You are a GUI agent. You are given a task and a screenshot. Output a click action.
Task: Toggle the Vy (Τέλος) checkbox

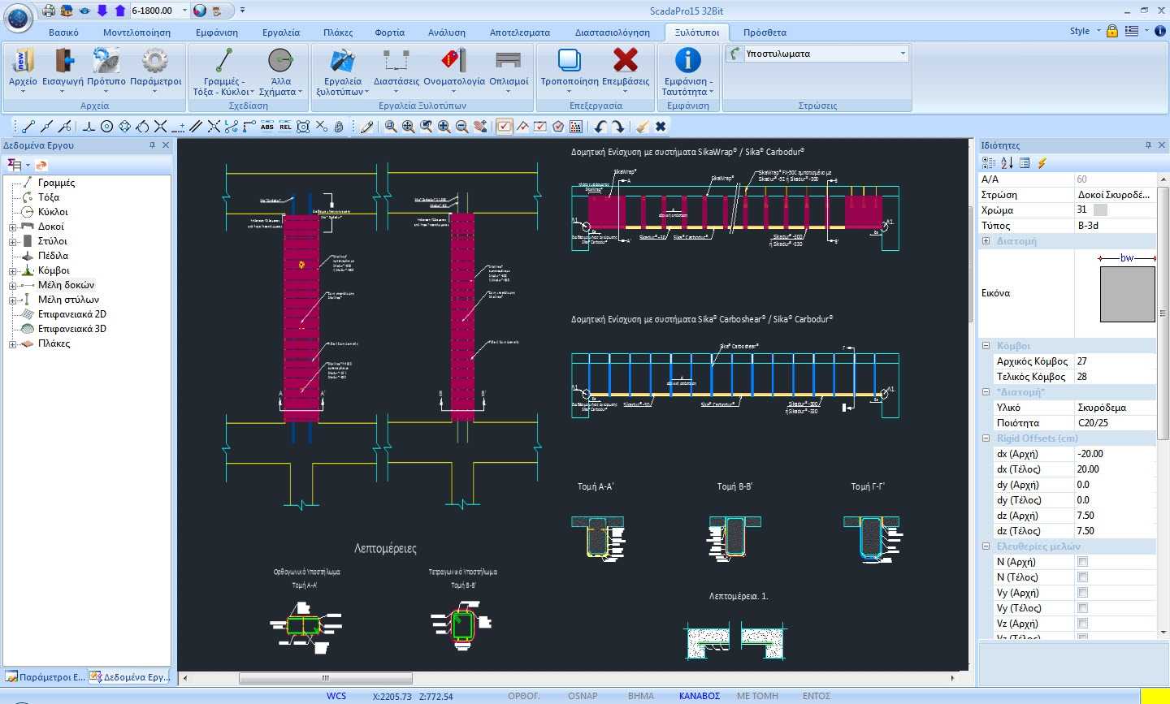point(1082,608)
